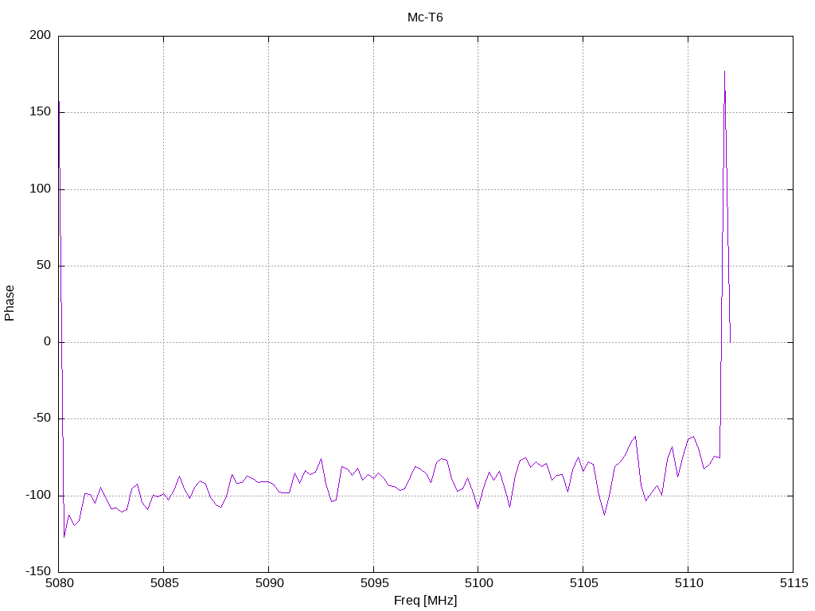The height and width of the screenshot is (611, 815).
Task: Click x-axis tick label 5100
Action: point(478,583)
